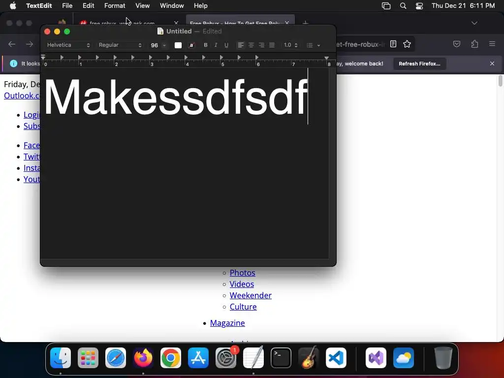Open the Format menu
Viewport: 504px width, 378px height.
pyautogui.click(x=115, y=6)
